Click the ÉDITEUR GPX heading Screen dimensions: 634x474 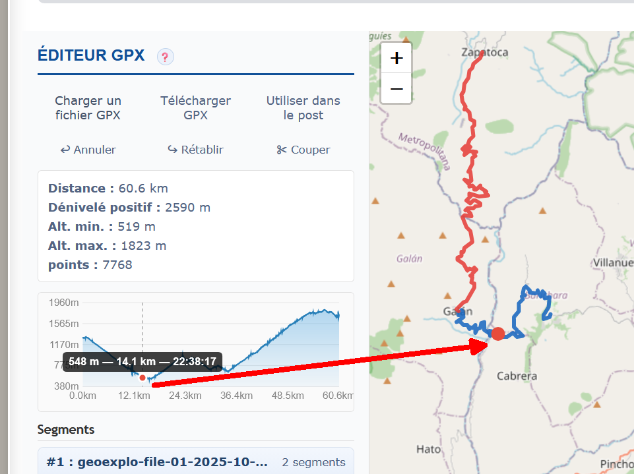pos(91,55)
